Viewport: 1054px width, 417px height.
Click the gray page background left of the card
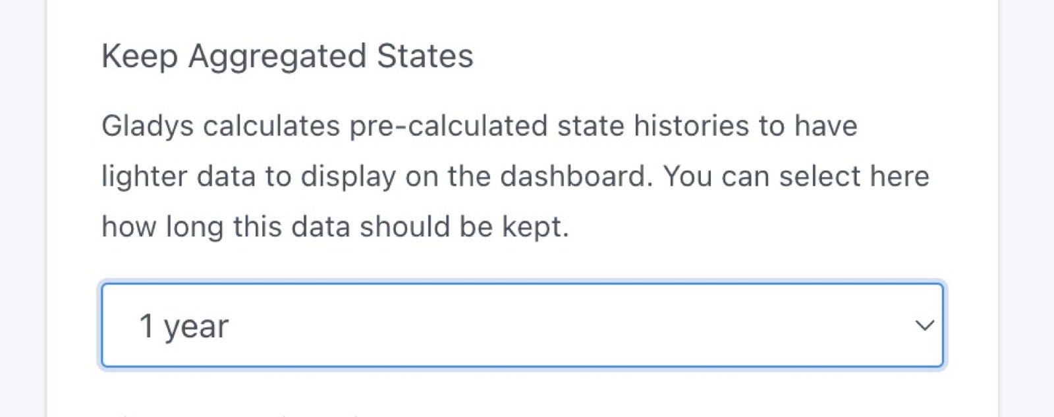(x=22, y=198)
